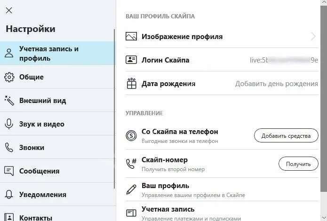The width and height of the screenshot is (327, 221).
Task: Click the Настройки heading
Action: 31,29
